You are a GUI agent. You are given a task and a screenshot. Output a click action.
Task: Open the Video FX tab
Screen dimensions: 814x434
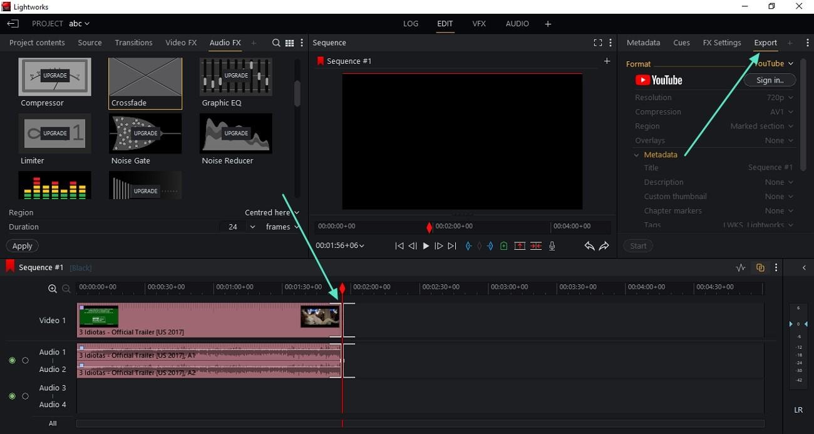point(181,43)
